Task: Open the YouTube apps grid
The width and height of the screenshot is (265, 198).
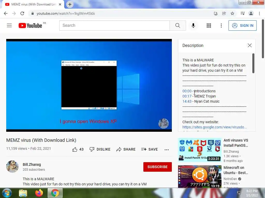Action: [209, 26]
